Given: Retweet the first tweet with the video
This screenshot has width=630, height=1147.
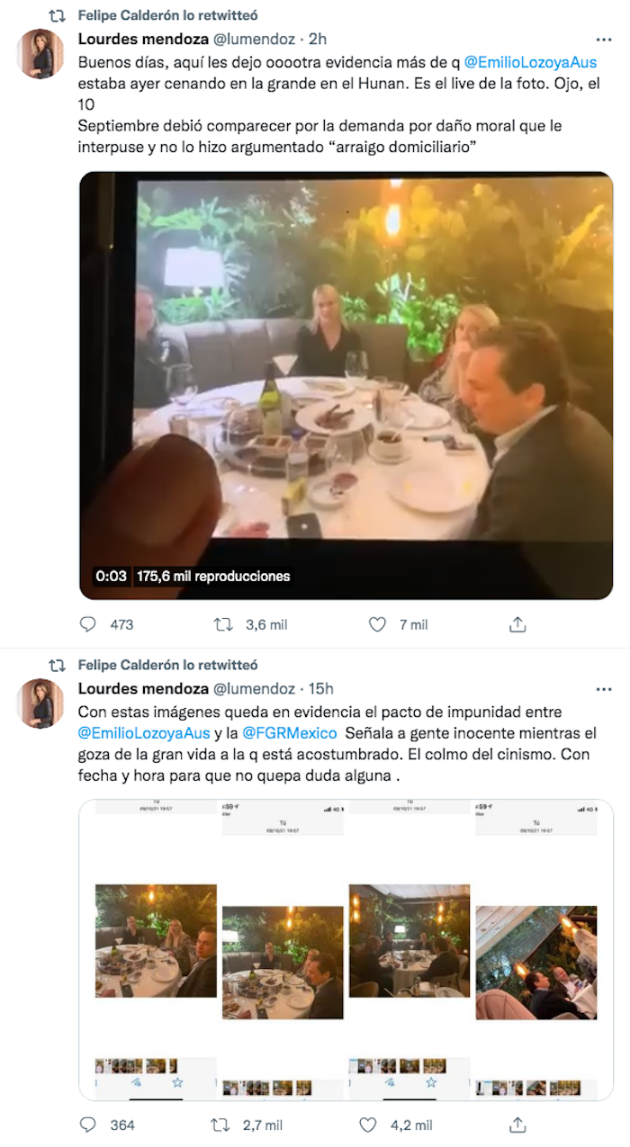Looking at the screenshot, I should 223,624.
